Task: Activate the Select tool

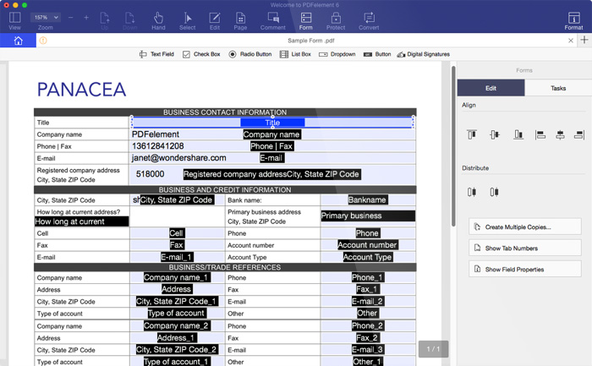Action: click(x=187, y=21)
